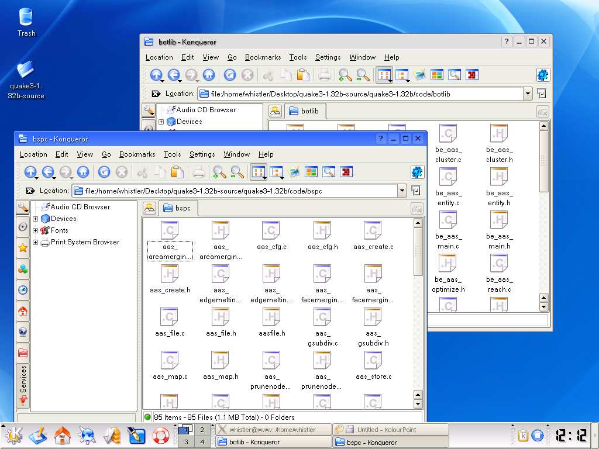Click Zoom In magnifier in bspc window
This screenshot has width=599, height=449.
(219, 172)
